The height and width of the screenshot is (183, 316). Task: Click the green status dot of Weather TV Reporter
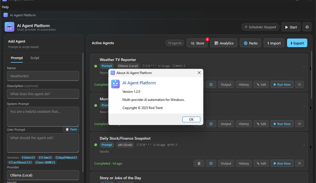(x=96, y=66)
